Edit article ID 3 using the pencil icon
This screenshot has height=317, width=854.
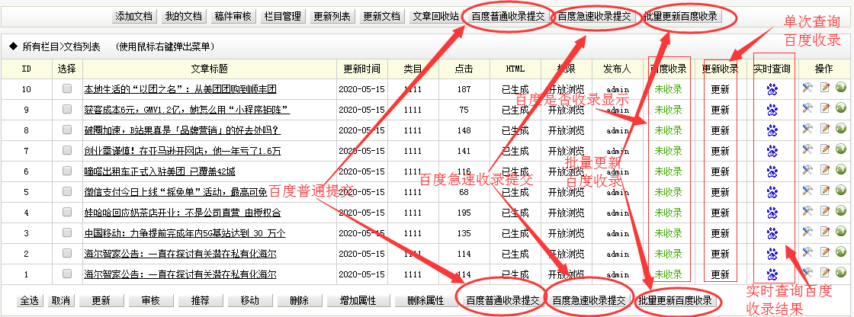pos(825,233)
